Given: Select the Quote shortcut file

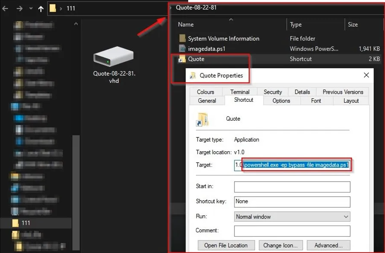Looking at the screenshot, I should [196, 59].
